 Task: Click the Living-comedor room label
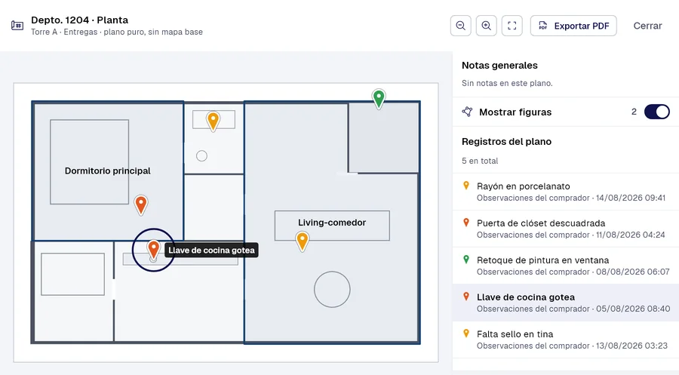pos(332,222)
